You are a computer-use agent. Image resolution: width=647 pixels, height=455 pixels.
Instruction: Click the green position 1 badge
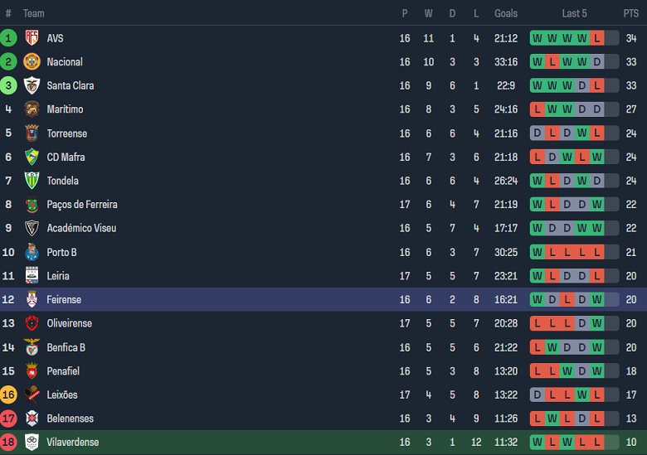click(8, 38)
